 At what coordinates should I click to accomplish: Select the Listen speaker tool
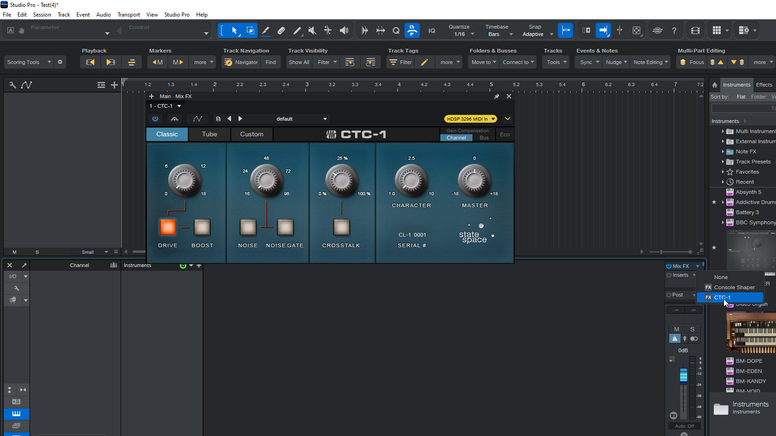(x=344, y=30)
